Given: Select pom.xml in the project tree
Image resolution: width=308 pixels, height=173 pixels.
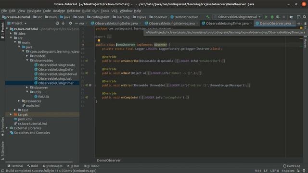Looking at the screenshot, I should (x=25, y=119).
